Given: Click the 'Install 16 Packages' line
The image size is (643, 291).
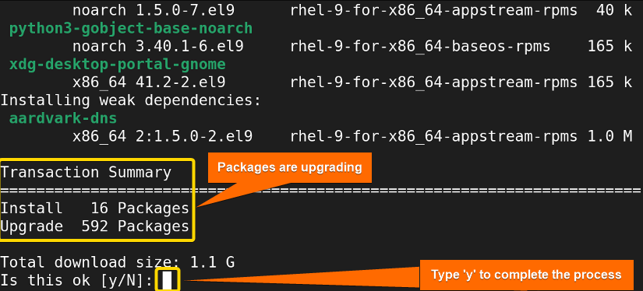Looking at the screenshot, I should click(x=95, y=209).
